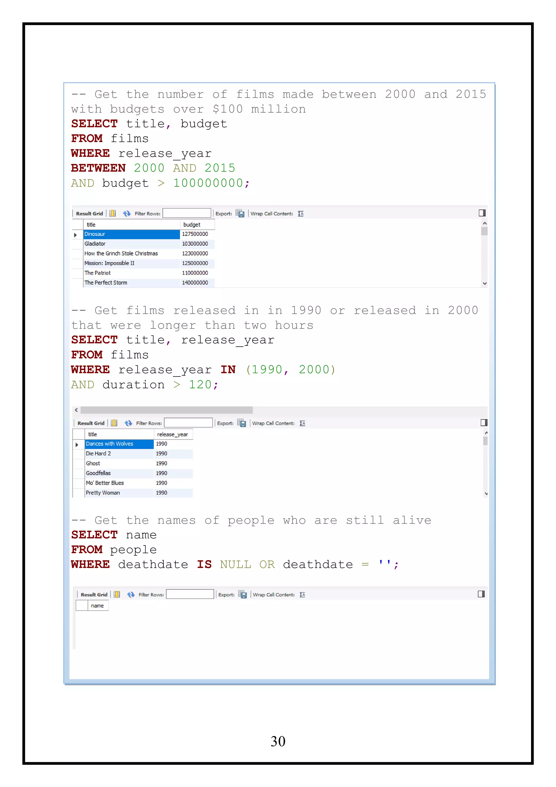Click Result Grid tab in budget results
556x787 pixels.
click(89, 214)
